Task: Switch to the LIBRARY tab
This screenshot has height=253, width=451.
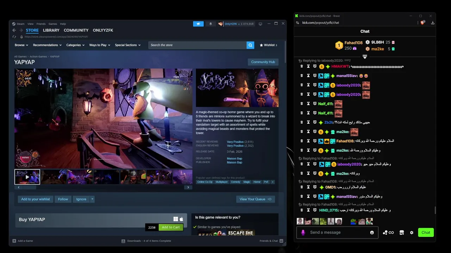Action: 51,30
